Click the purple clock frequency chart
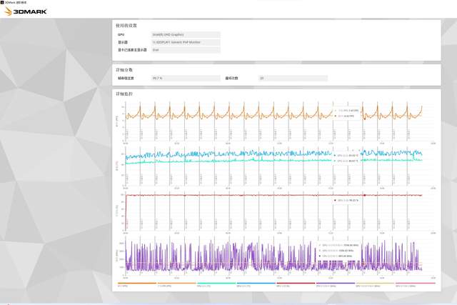Viewport: 457px width, 305px height. click(274, 258)
